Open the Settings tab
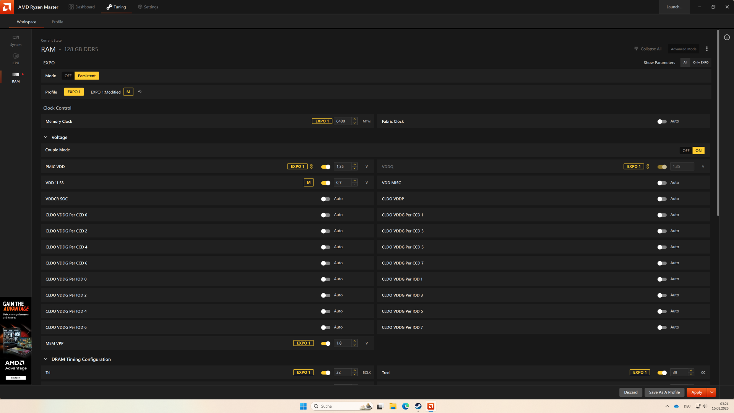734x413 pixels. pyautogui.click(x=148, y=7)
